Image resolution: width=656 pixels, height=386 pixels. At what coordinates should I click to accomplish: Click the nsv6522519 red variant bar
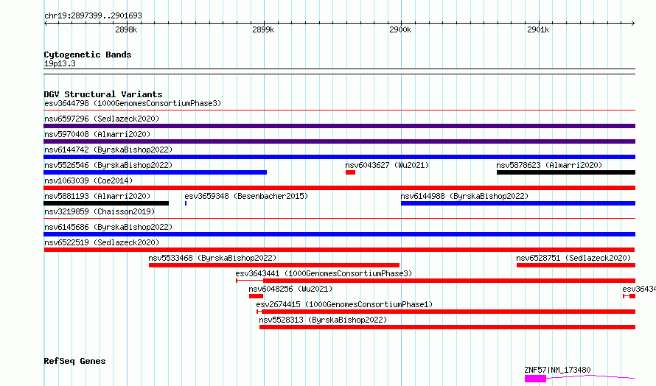[339, 250]
